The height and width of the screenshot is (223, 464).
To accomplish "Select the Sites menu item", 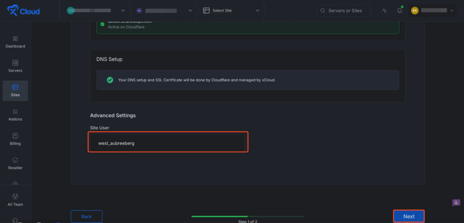I will pyautogui.click(x=15, y=90).
